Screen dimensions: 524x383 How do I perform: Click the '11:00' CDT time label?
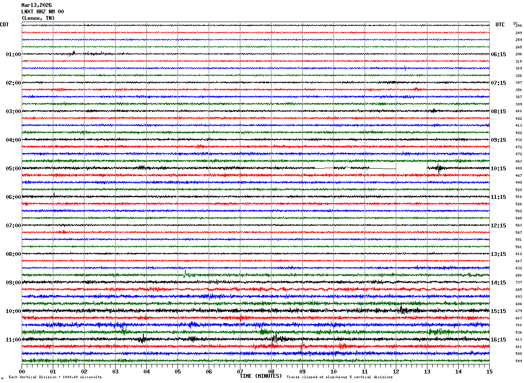13,340
